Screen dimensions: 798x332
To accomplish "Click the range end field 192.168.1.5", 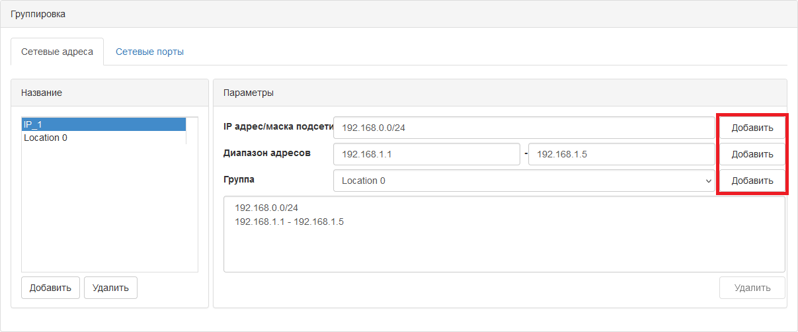I will (x=621, y=154).
